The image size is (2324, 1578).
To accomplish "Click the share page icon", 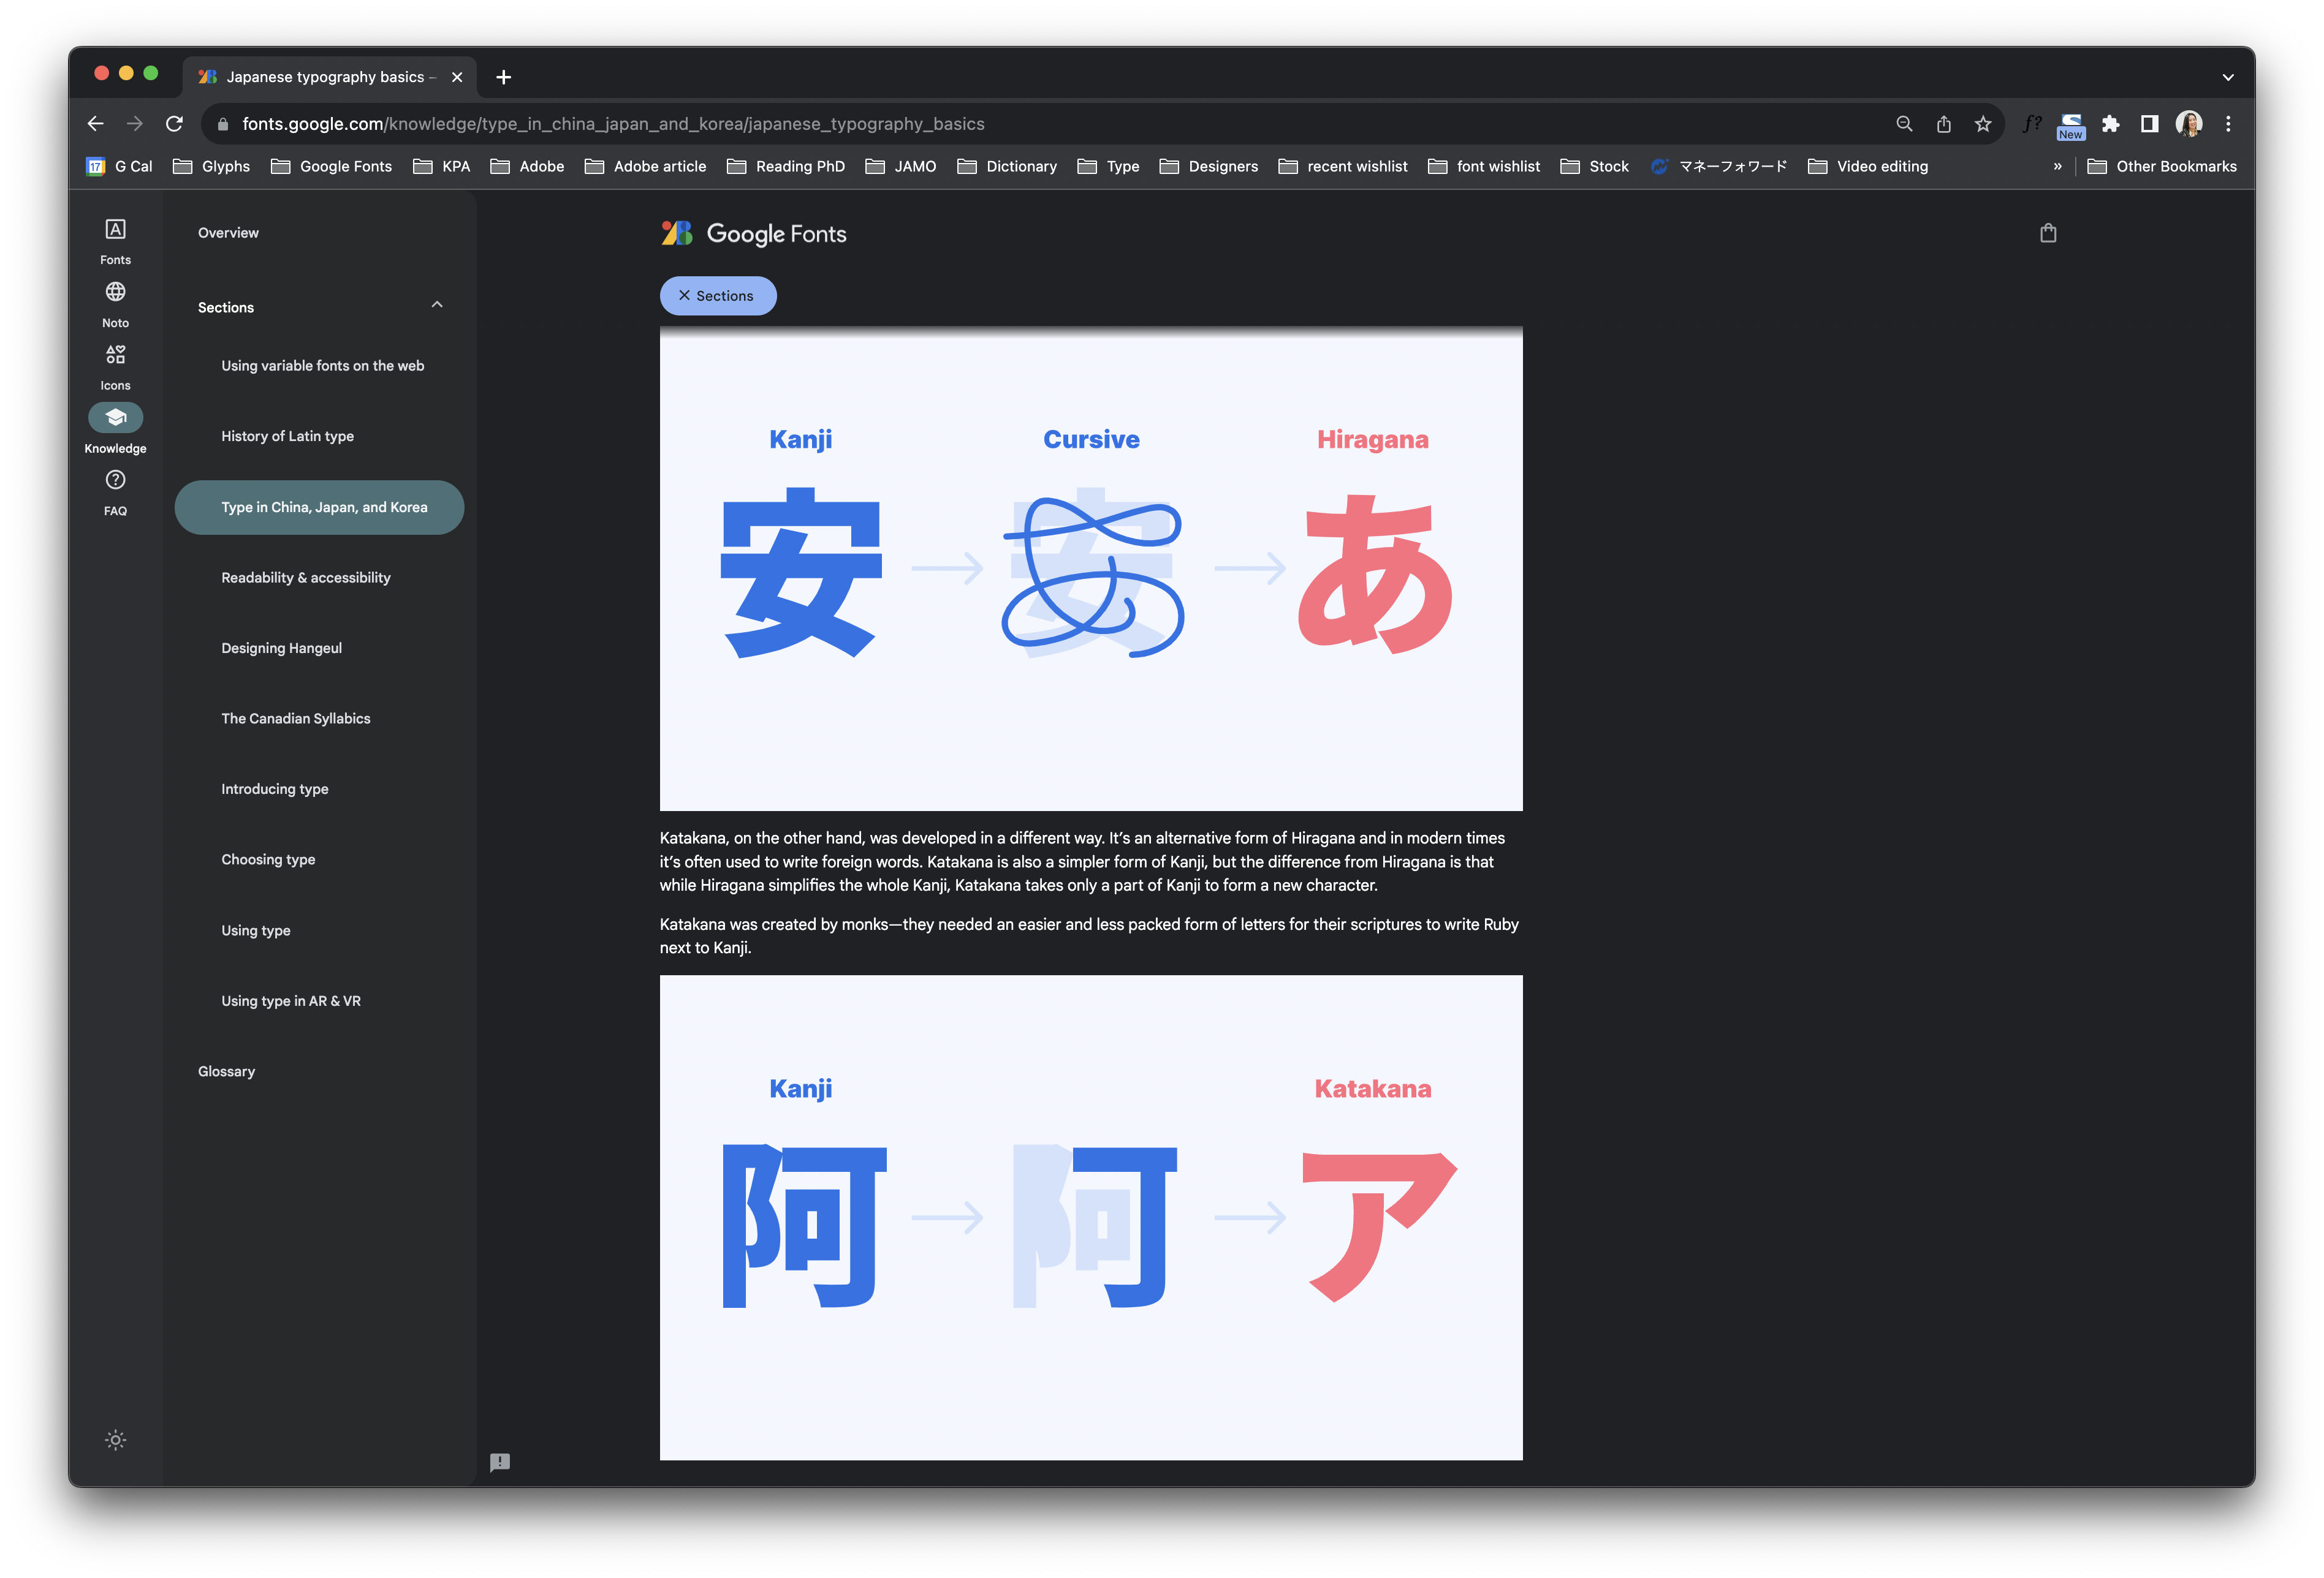I will point(1943,124).
